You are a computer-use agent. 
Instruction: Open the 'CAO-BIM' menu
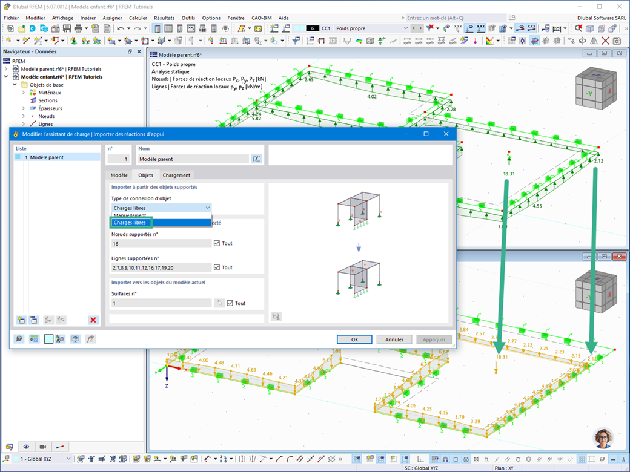coord(262,18)
